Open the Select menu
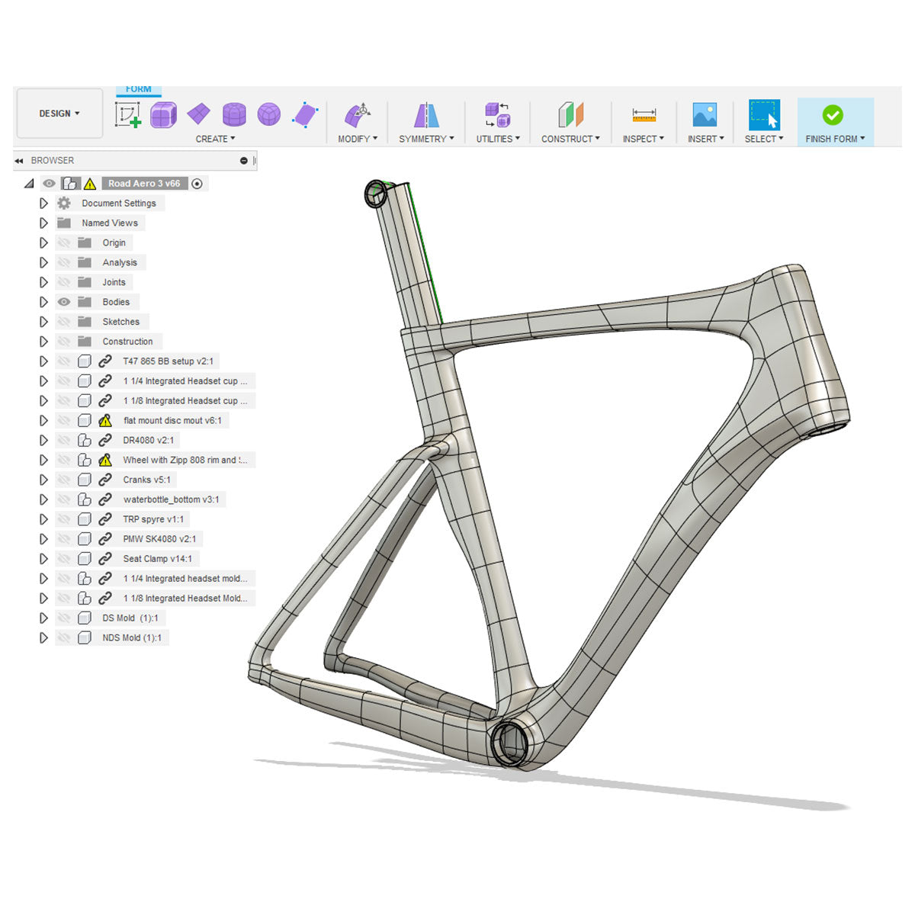 point(764,139)
